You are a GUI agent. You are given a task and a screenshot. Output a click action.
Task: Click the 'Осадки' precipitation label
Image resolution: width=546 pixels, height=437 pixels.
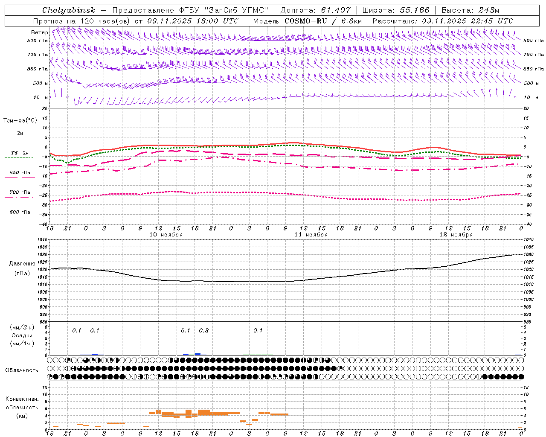point(22,335)
